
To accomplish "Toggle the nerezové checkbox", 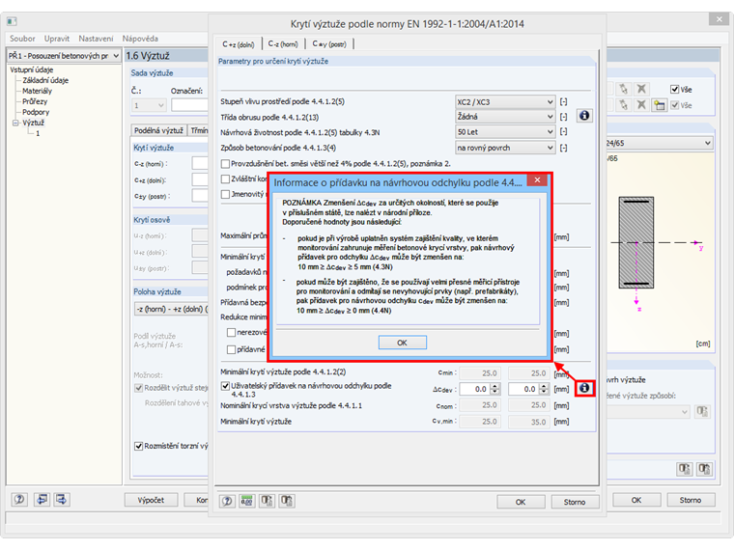I will point(231,333).
